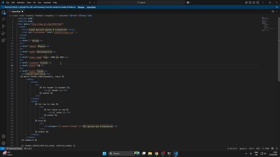280x157 pixels.
Task: Show hidden system tray icons
Action: (246, 154)
